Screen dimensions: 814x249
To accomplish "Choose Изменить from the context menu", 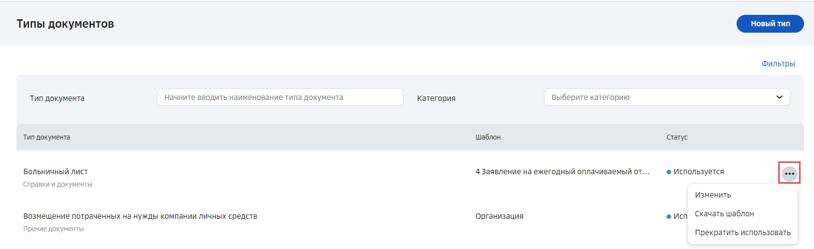I will (x=713, y=195).
